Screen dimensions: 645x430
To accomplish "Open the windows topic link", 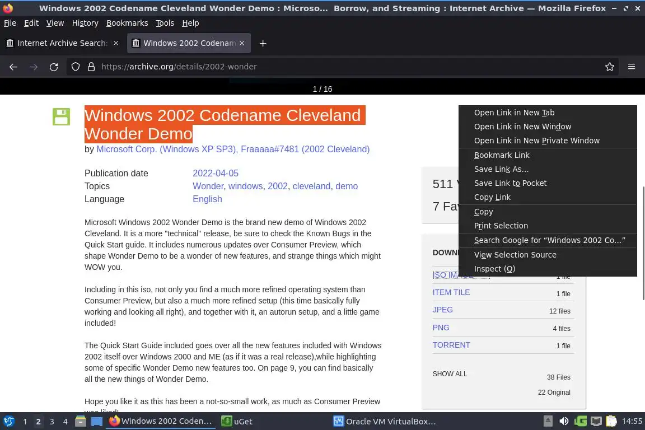I will 245,186.
